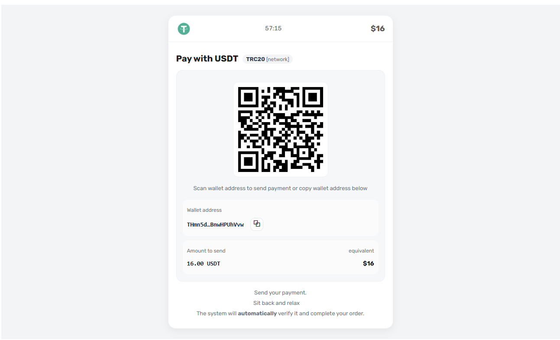This screenshot has width=560, height=340.
Task: Click the copy icon beside THmn5d address
Action: 256,224
